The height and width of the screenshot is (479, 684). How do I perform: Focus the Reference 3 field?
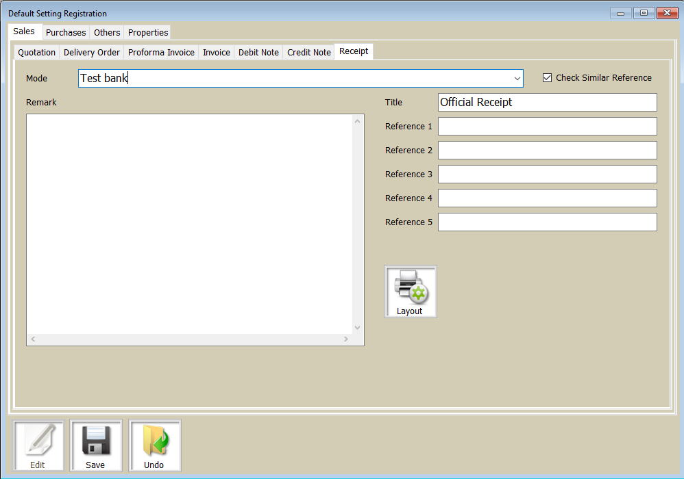tap(548, 174)
